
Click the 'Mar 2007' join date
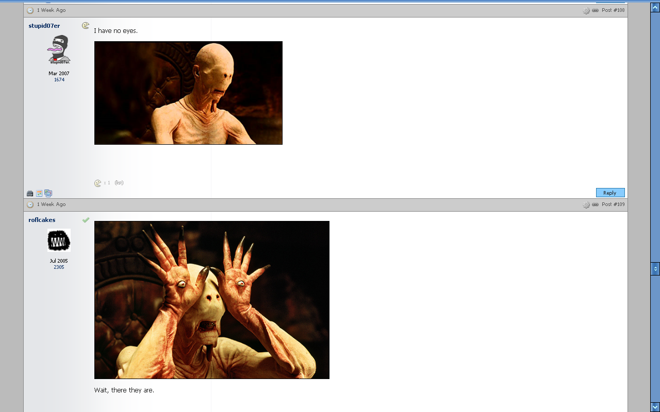(59, 74)
